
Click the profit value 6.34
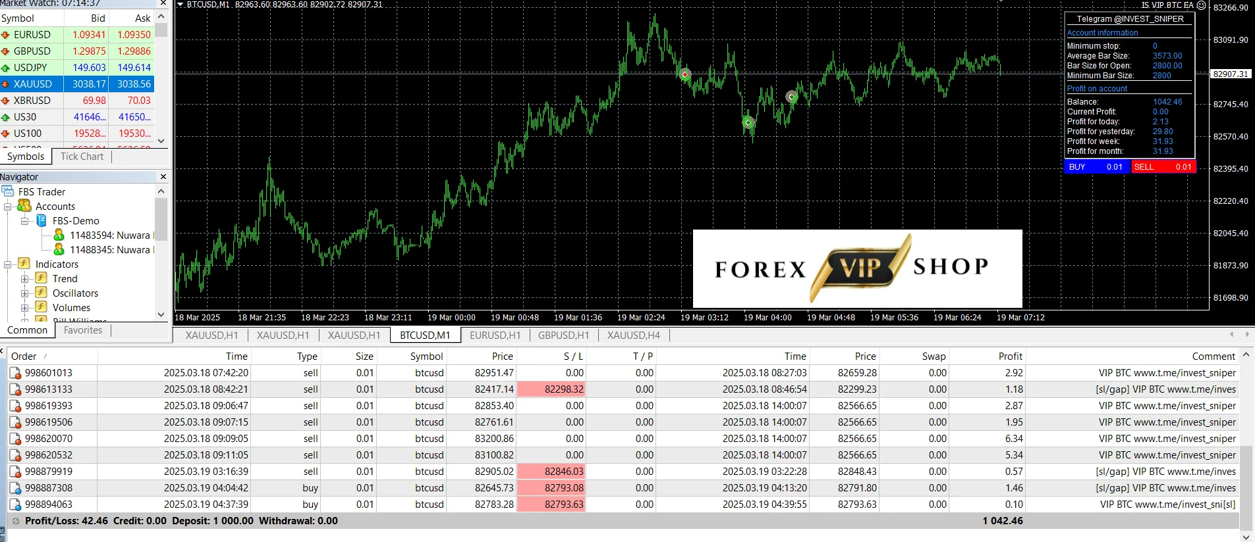pos(1014,439)
